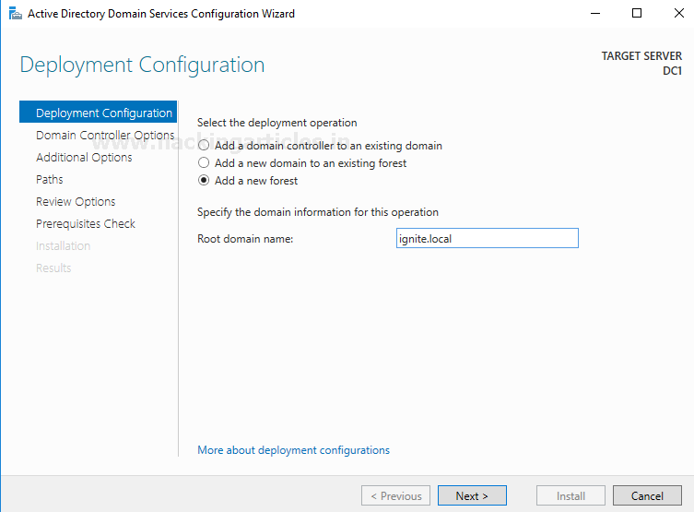Maximize the configuration wizard window
Screen dimensions: 694x512
636,14
